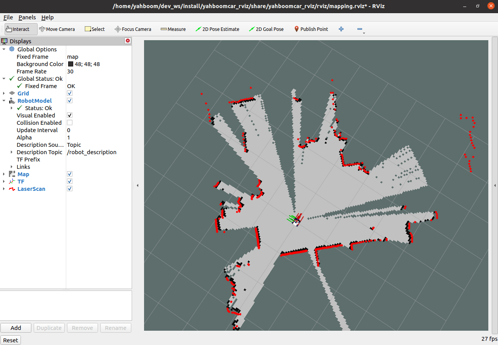Expand the Grid display node
This screenshot has height=345, width=498.
[x=4, y=93]
